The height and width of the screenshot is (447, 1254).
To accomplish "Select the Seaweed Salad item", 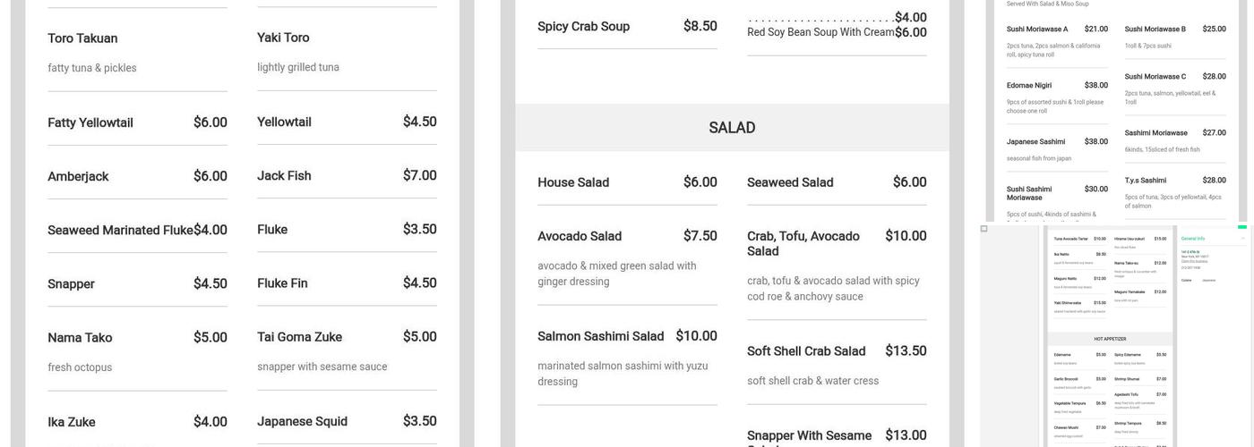I will [790, 182].
